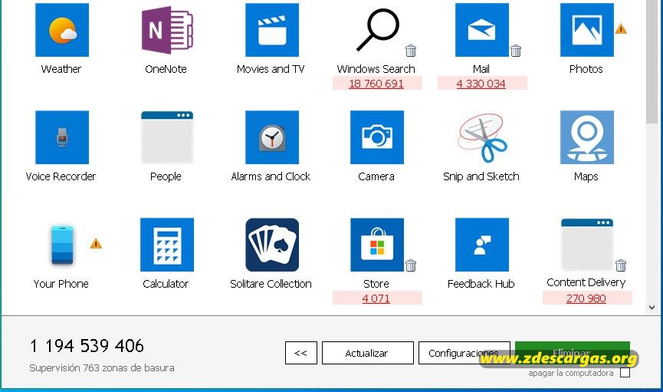Select the Windows Search magnifier icon
Image resolution: width=663 pixels, height=392 pixels.
pos(377,30)
